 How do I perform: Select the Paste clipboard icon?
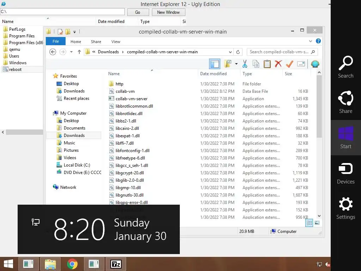267,64
